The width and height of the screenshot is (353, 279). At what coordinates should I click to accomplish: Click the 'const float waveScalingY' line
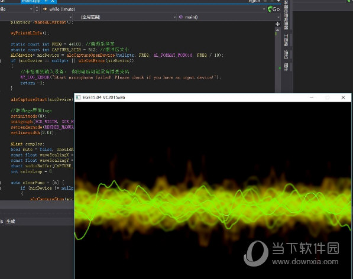point(42,160)
